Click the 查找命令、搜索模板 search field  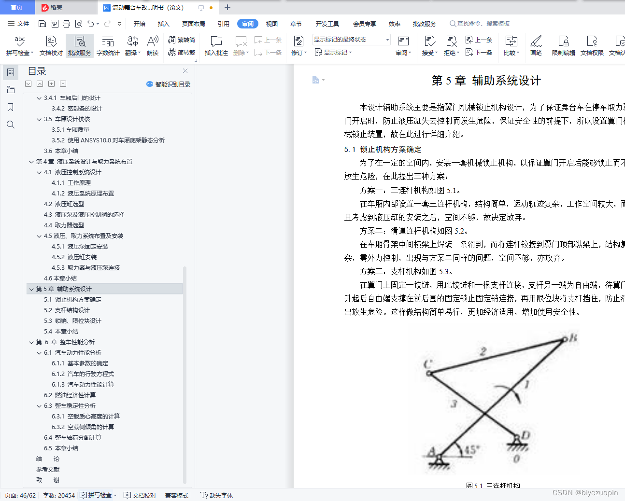point(480,24)
